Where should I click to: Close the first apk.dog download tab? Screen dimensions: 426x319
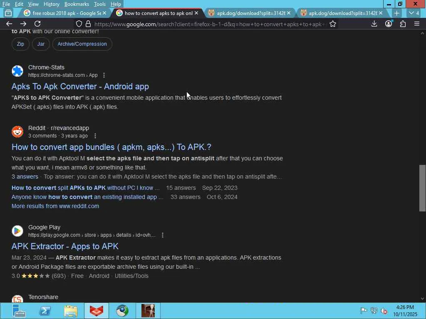coord(289,13)
